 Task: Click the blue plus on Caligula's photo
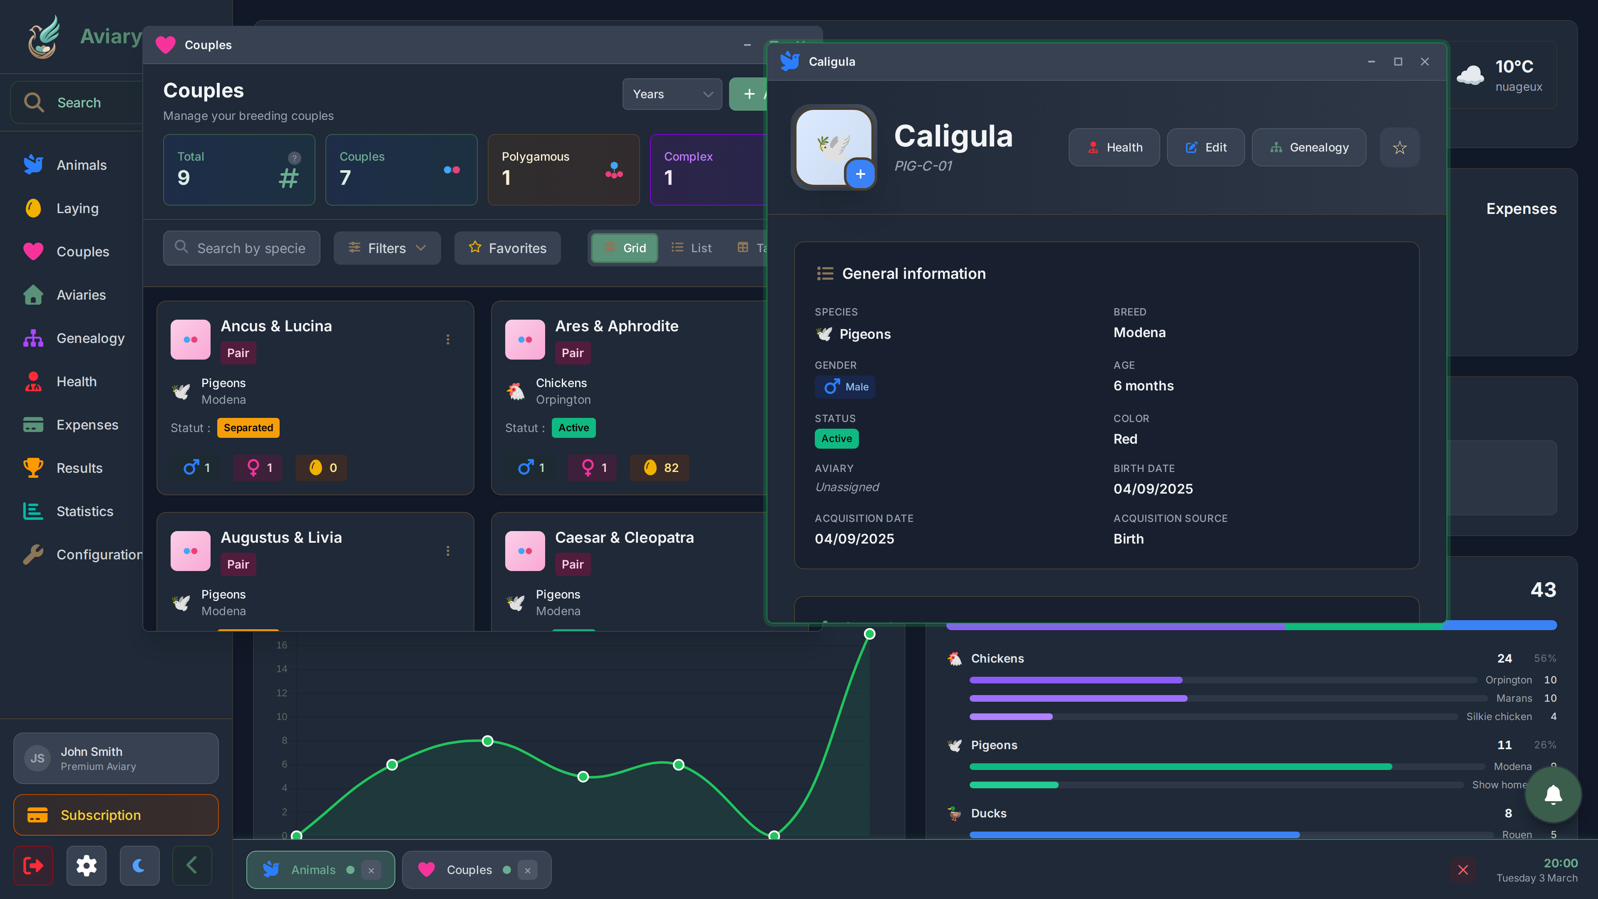pyautogui.click(x=860, y=174)
